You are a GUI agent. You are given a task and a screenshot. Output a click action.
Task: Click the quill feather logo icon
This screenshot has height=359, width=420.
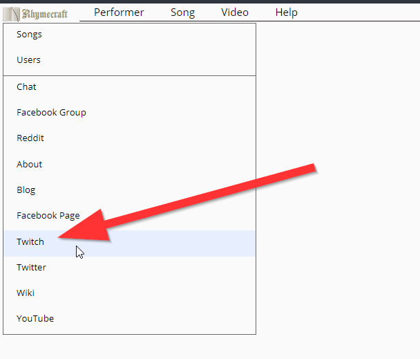(13, 12)
